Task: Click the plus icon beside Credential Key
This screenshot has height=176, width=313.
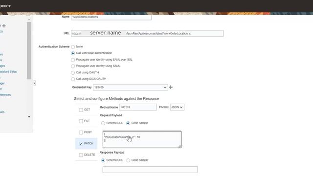Action: 171,87
